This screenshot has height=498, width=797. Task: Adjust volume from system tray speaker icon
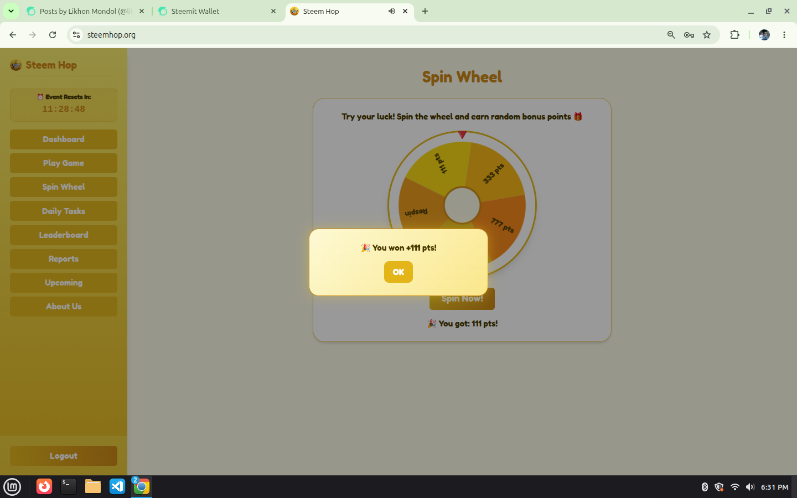(x=750, y=487)
